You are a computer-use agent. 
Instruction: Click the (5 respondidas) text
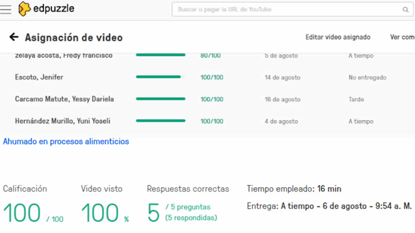click(x=191, y=218)
